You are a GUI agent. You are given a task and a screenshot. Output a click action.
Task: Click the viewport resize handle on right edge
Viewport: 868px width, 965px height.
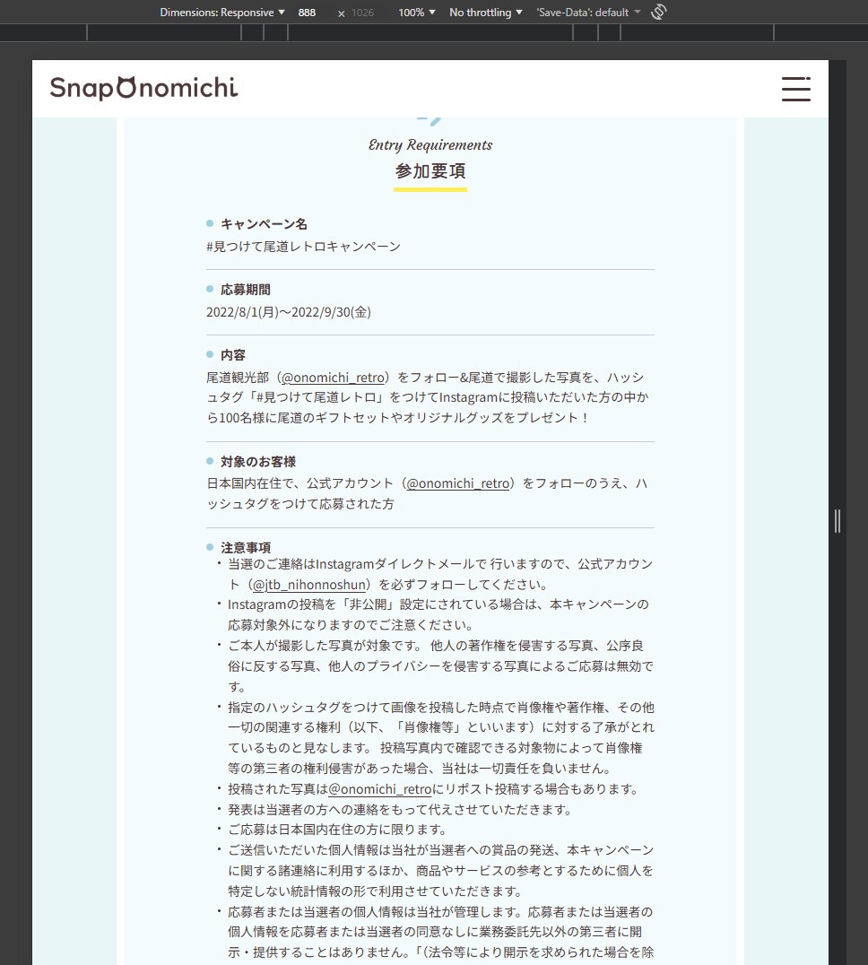838,521
